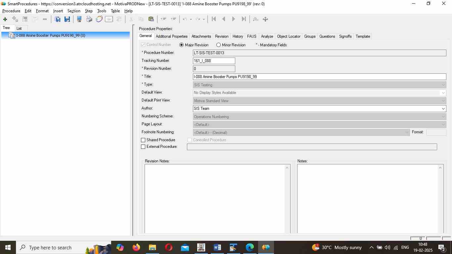
Task: Click the green plus Add icon
Action: tap(5, 19)
